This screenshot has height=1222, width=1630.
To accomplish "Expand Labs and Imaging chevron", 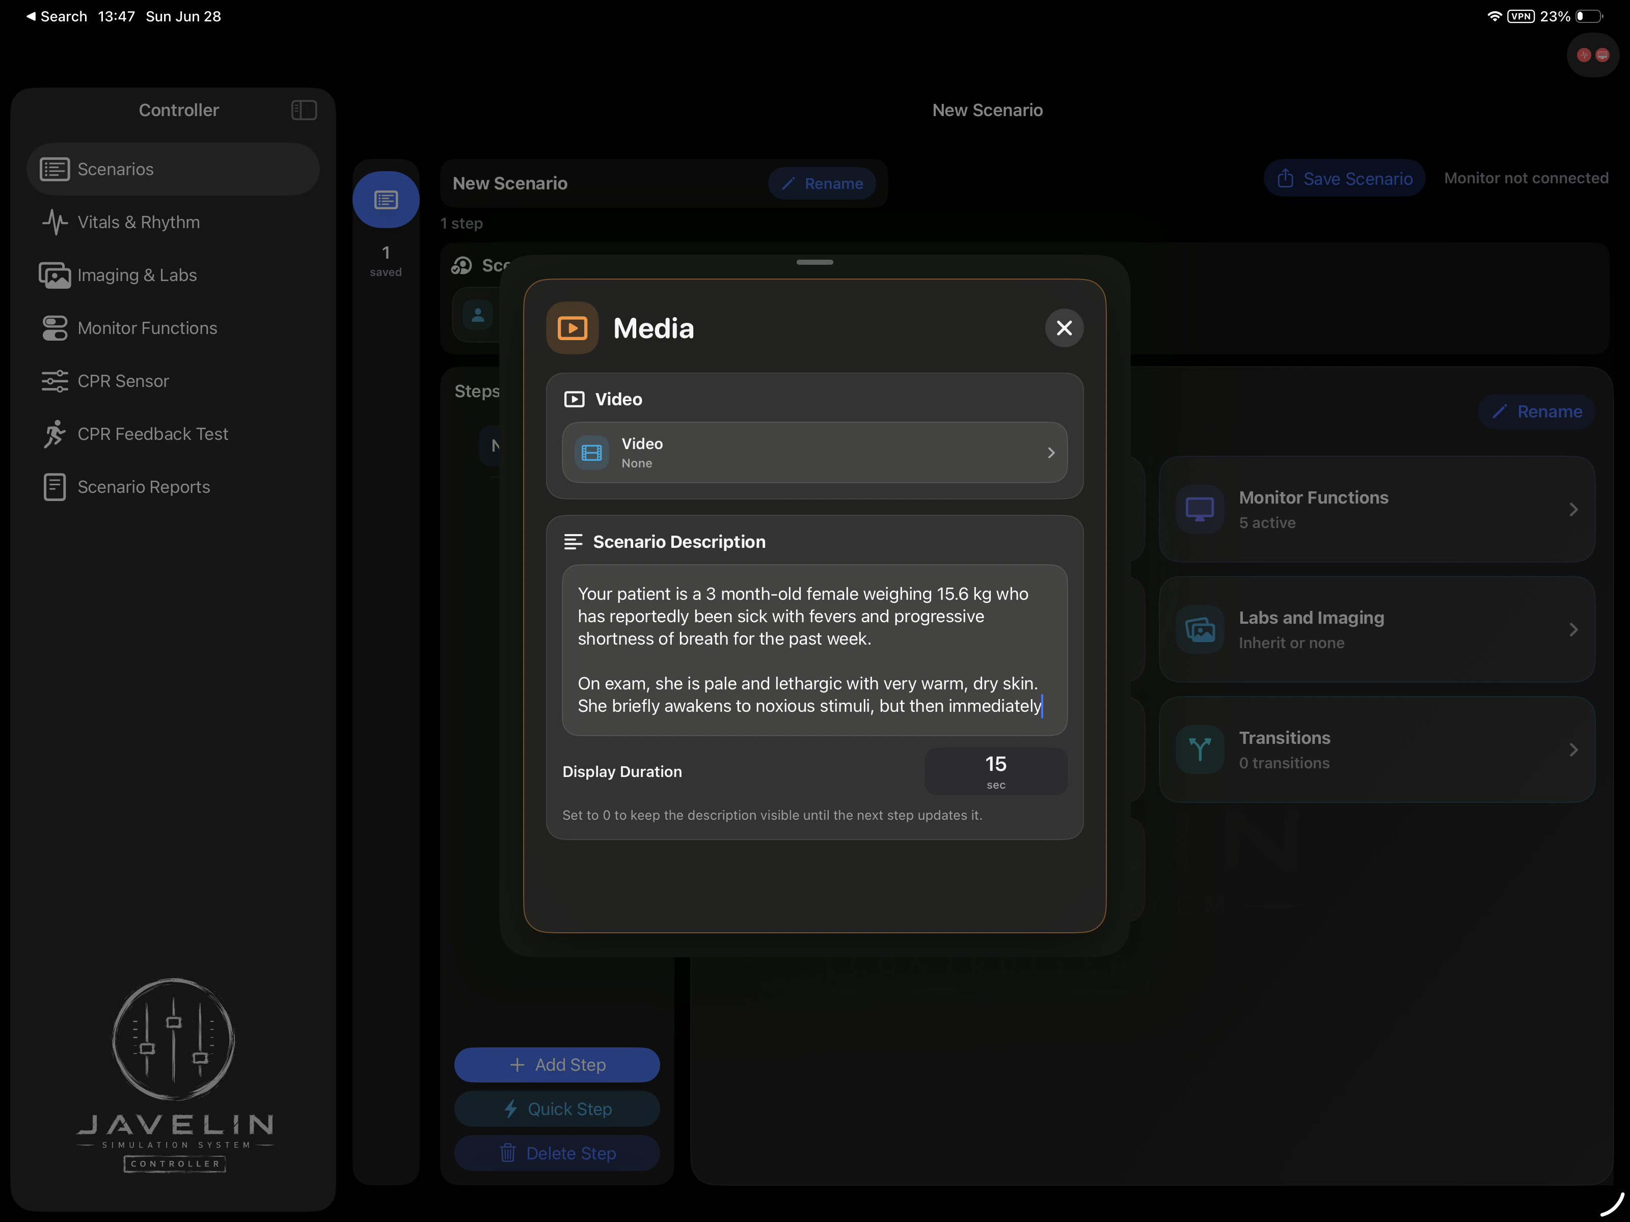I will point(1573,629).
